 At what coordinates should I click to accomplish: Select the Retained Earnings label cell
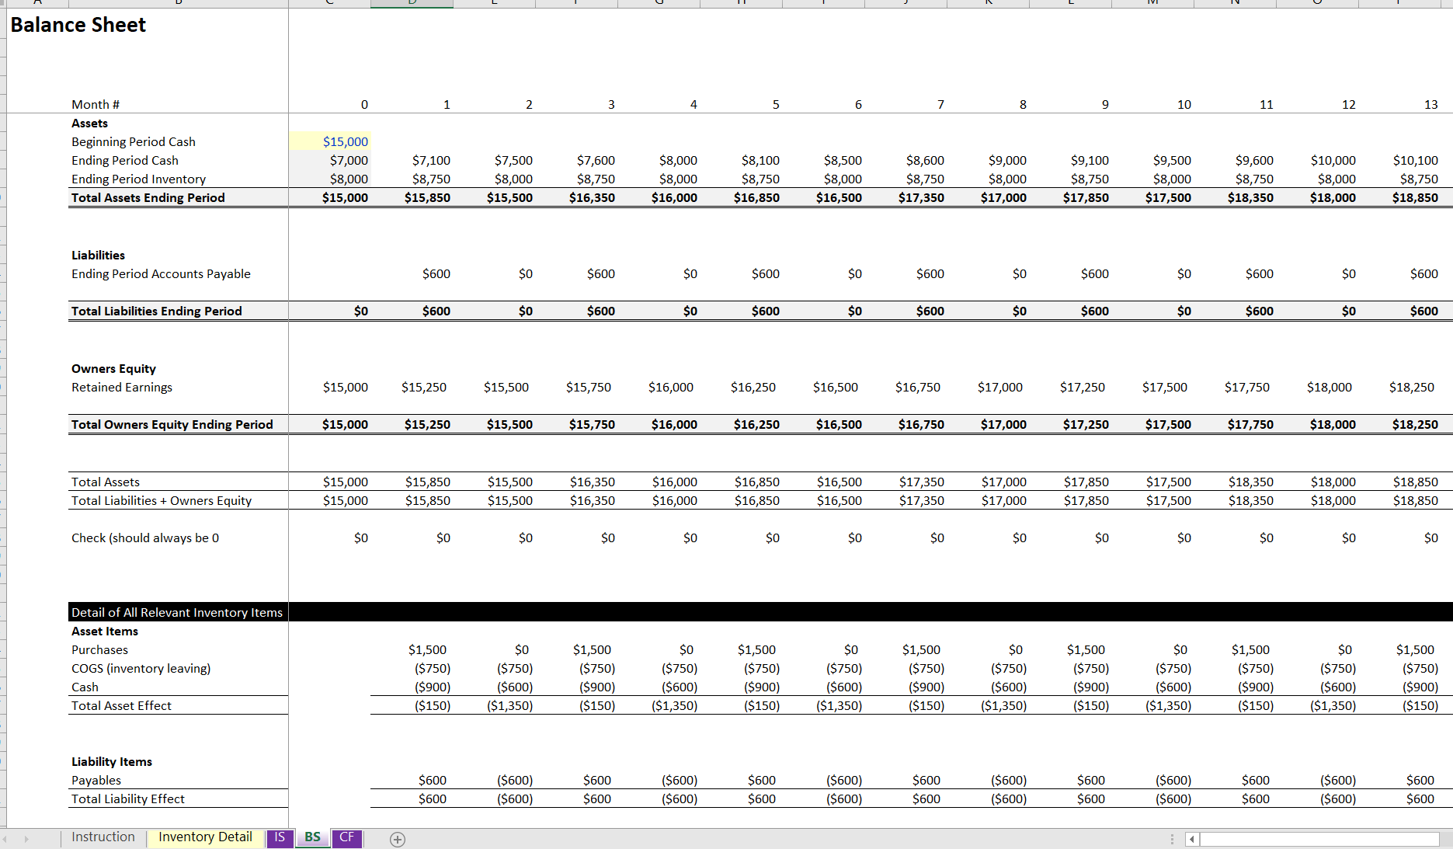(121, 387)
